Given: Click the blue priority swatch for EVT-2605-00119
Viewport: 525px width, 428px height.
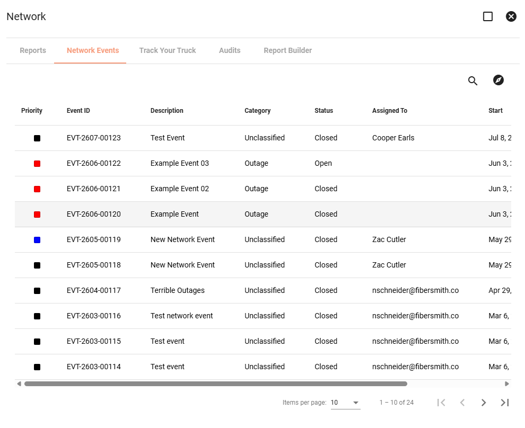Looking at the screenshot, I should (37, 240).
